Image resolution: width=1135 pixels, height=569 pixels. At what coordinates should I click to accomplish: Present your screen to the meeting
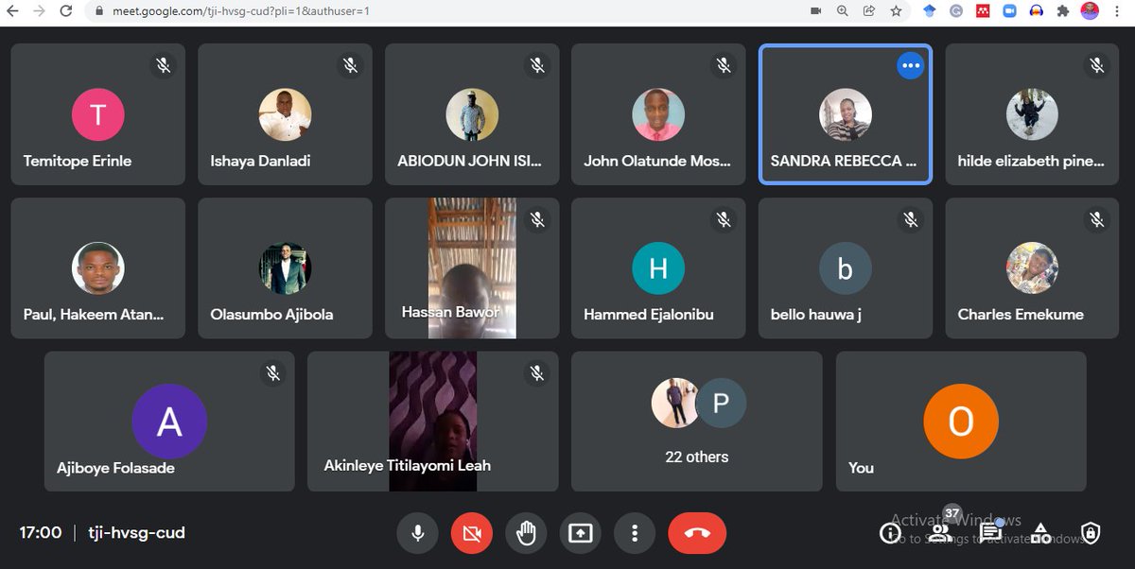pyautogui.click(x=580, y=533)
